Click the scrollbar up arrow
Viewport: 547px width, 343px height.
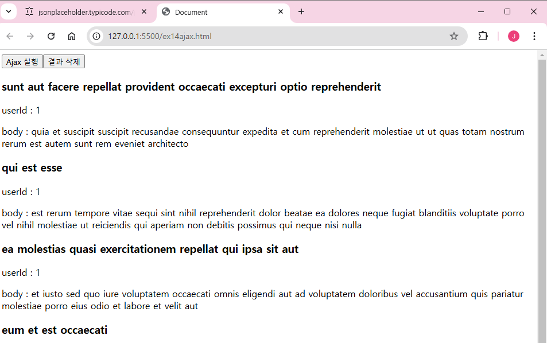pyautogui.click(x=542, y=55)
